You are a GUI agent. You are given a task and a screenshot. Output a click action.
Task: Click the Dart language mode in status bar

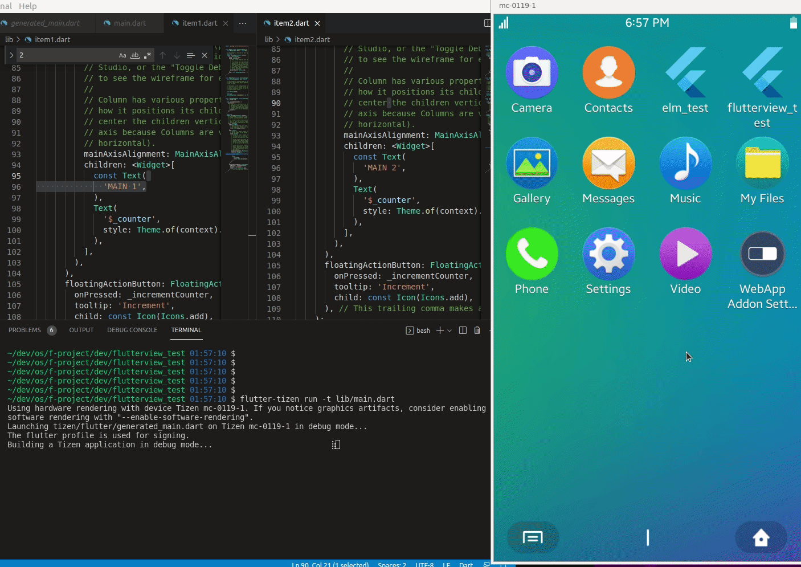point(466,564)
